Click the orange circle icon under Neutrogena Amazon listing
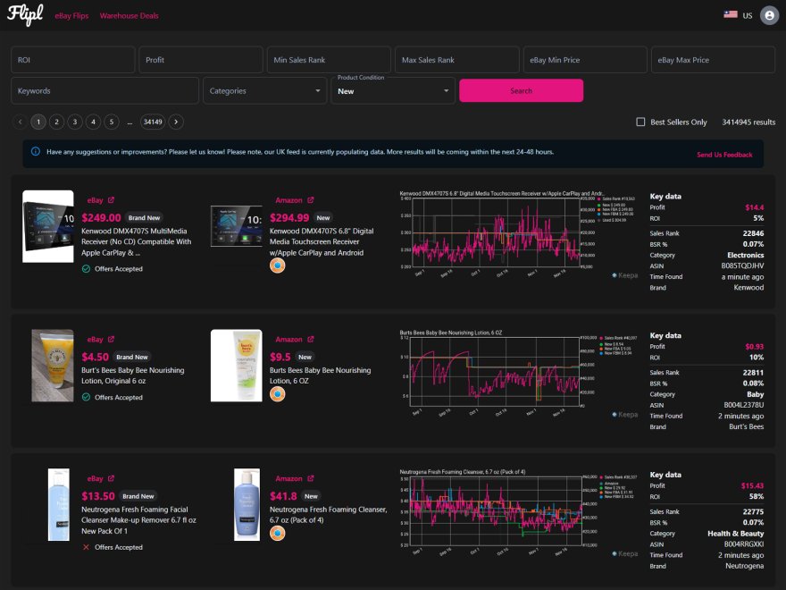Image resolution: width=786 pixels, height=590 pixels. click(277, 533)
